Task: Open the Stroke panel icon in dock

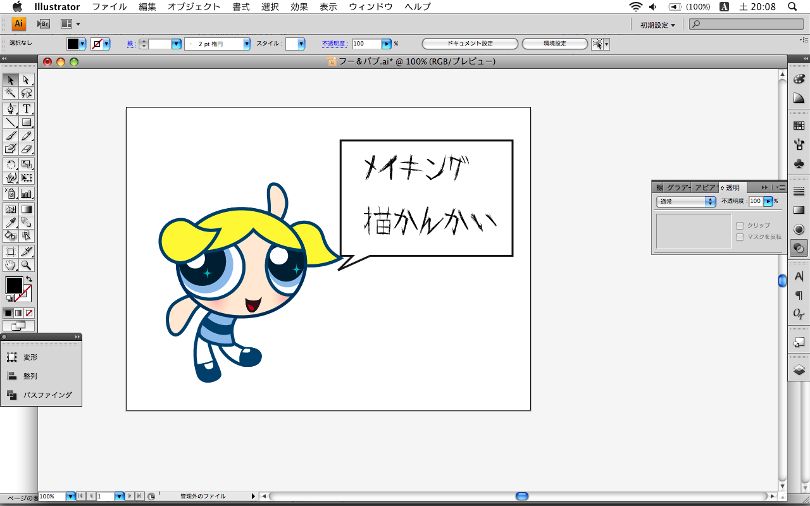Action: tap(799, 192)
